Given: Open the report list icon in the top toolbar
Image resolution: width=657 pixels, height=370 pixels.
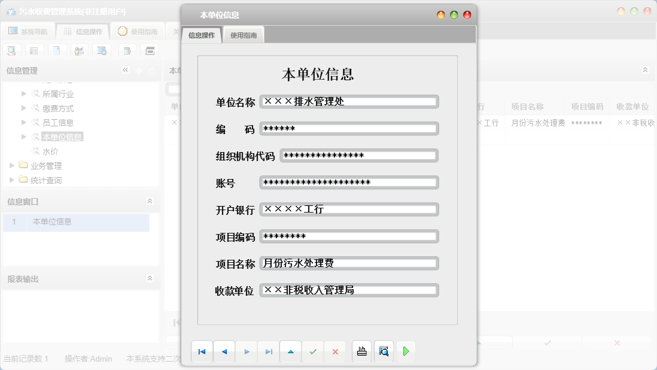Looking at the screenshot, I should [34, 50].
